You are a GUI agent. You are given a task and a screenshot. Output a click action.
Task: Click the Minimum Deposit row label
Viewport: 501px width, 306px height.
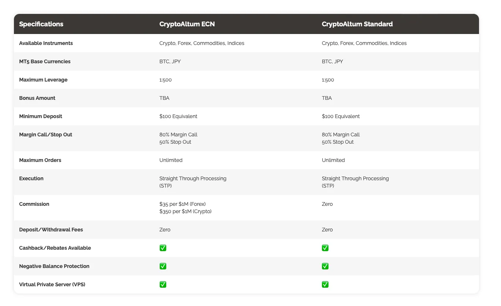41,116
